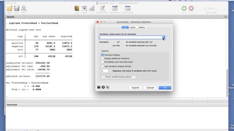Click the OK button

(165, 88)
